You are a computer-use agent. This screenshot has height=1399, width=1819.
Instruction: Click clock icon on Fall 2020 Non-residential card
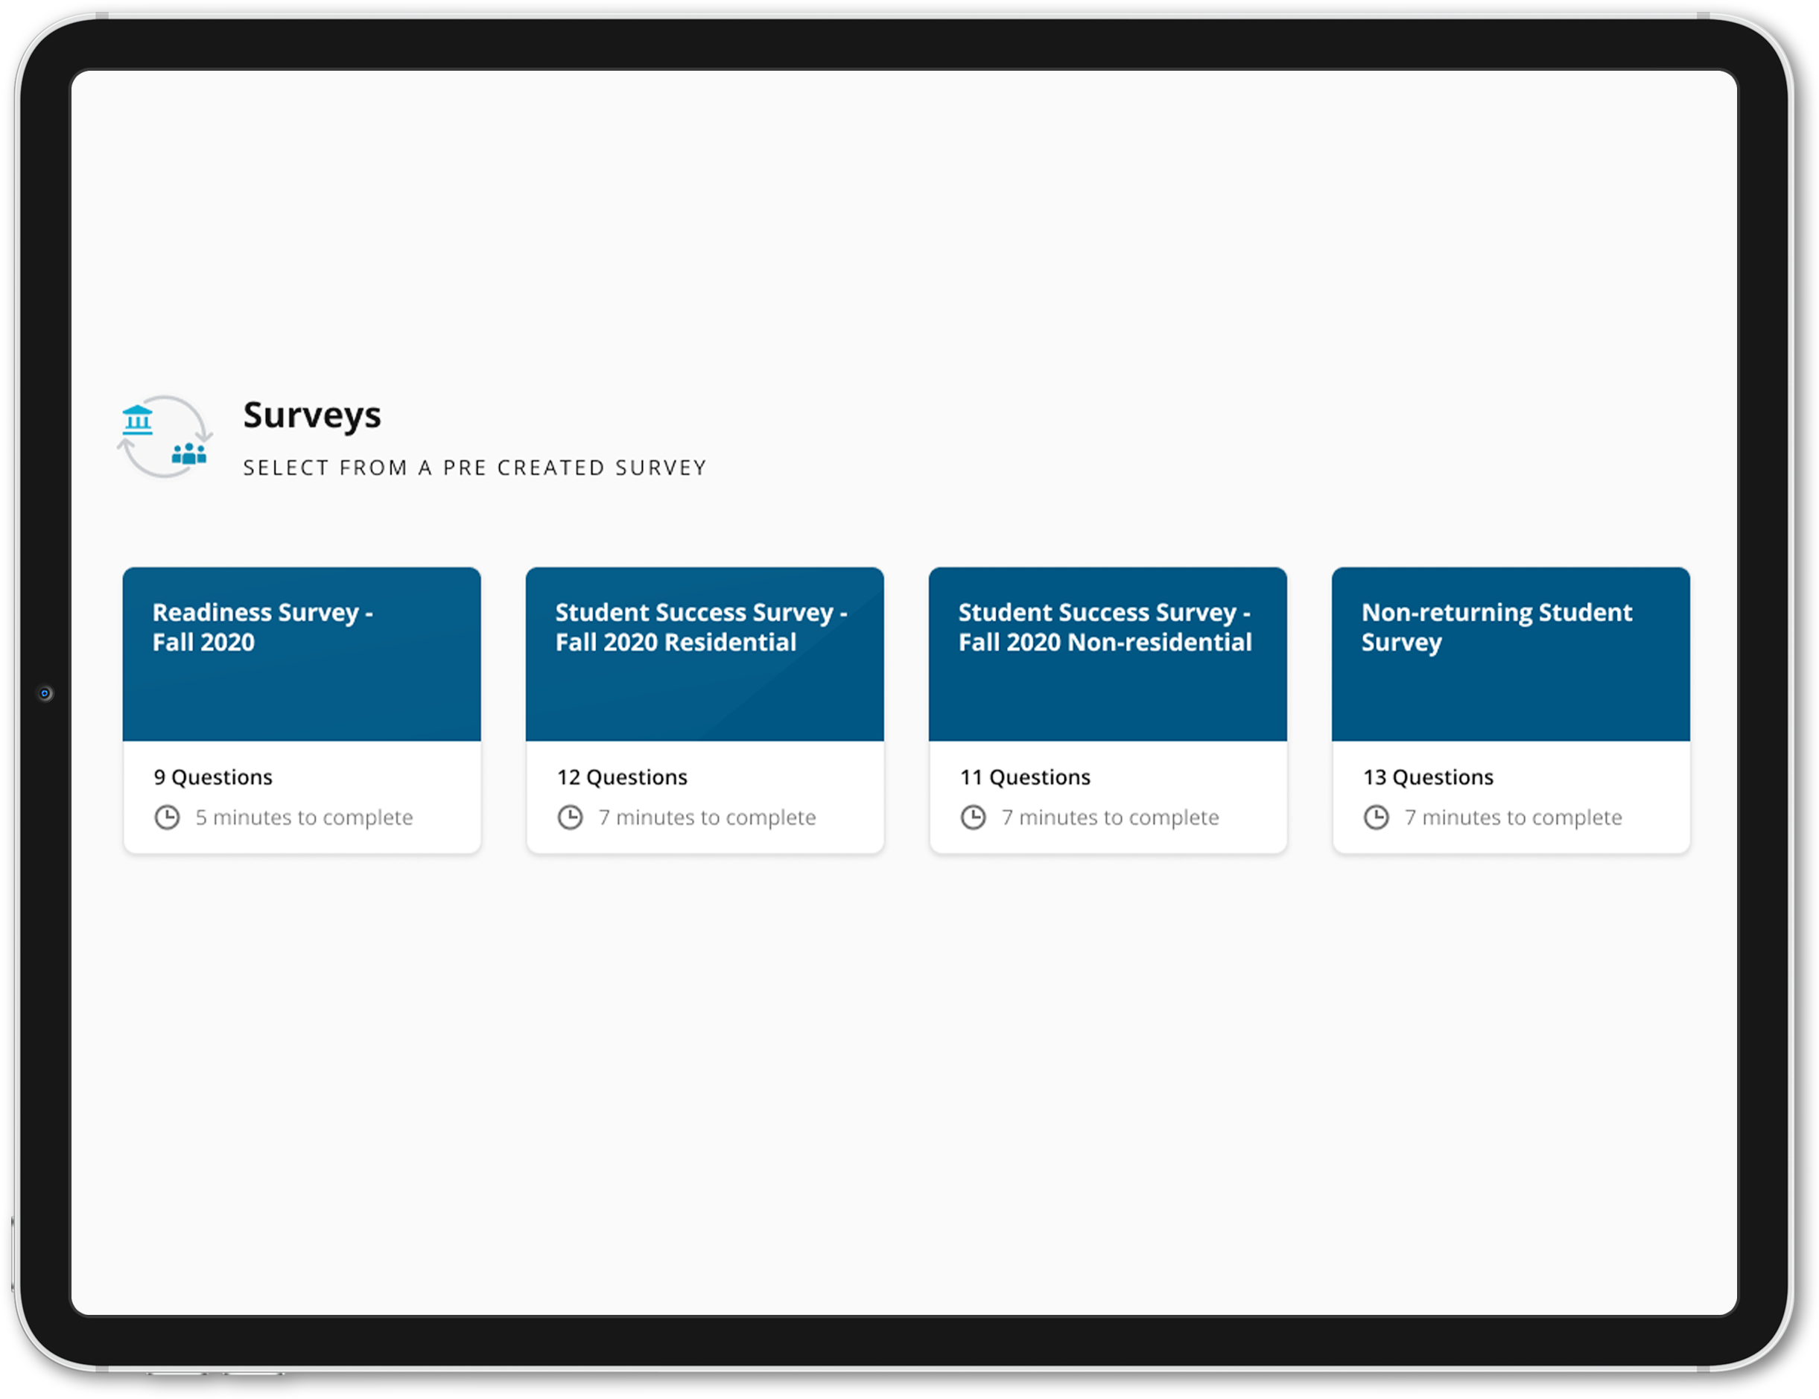(974, 817)
